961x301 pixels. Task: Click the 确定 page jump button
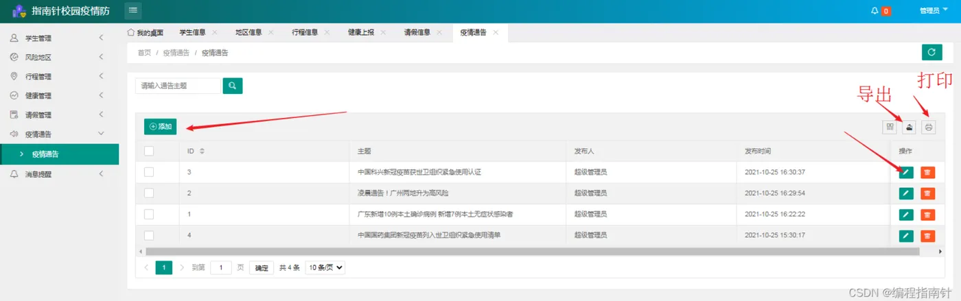point(262,268)
